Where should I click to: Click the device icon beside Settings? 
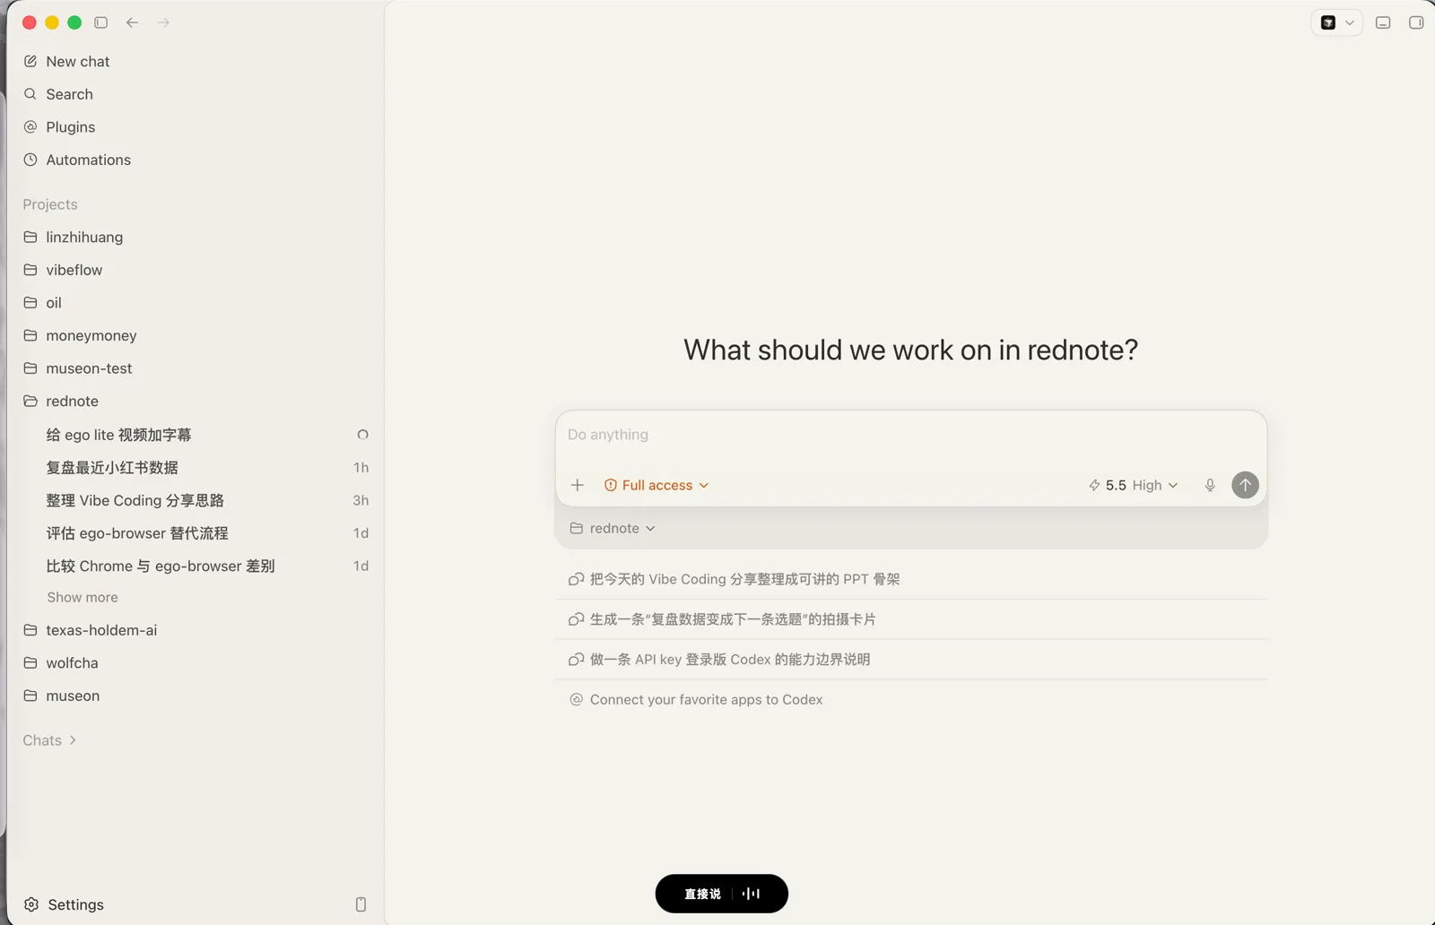361,904
